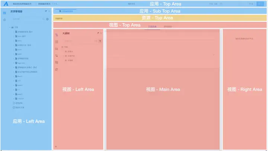Click the search magnifier in 资源管理器
Viewport: 268px width, 151px height.
(x=44, y=19)
